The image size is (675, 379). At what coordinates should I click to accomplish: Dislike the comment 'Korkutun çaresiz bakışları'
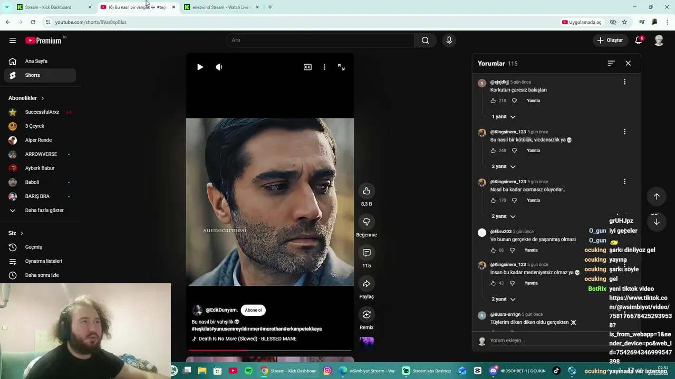coord(514,101)
